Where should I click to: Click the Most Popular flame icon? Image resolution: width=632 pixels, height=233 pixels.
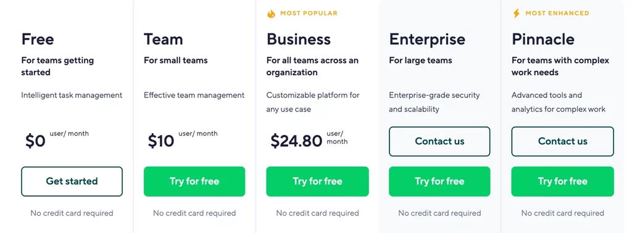tap(271, 14)
